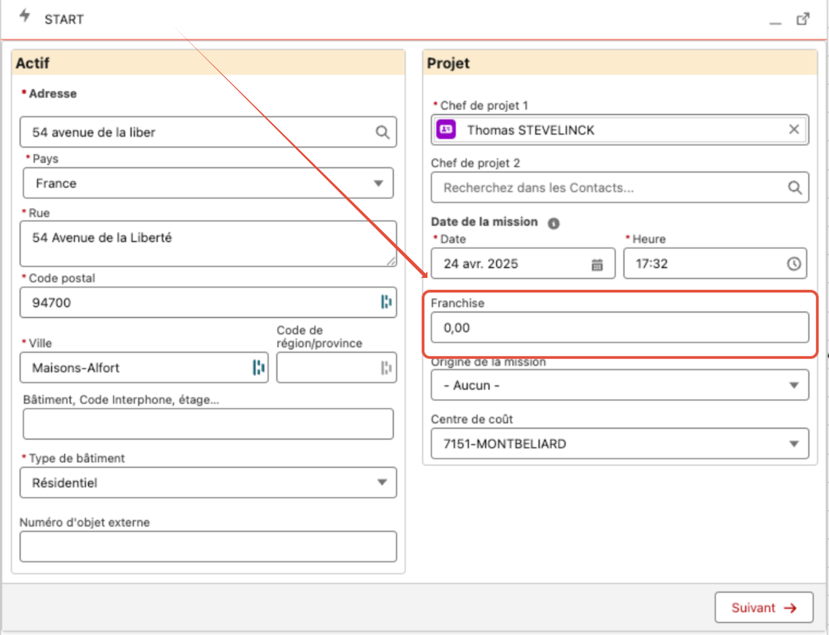Click the Centre de coût label

coord(471,419)
